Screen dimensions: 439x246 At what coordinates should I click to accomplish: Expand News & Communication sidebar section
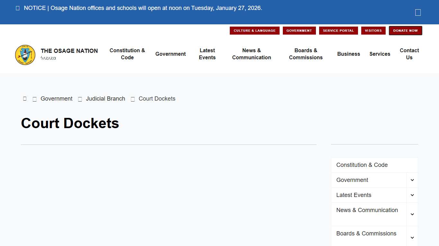click(412, 214)
